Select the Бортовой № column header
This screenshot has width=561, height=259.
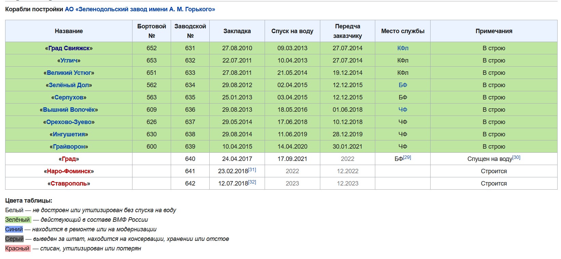pyautogui.click(x=152, y=31)
